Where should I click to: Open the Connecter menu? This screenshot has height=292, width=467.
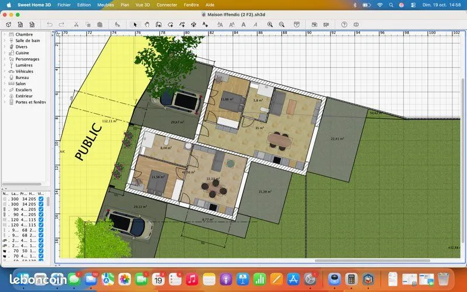[167, 5]
